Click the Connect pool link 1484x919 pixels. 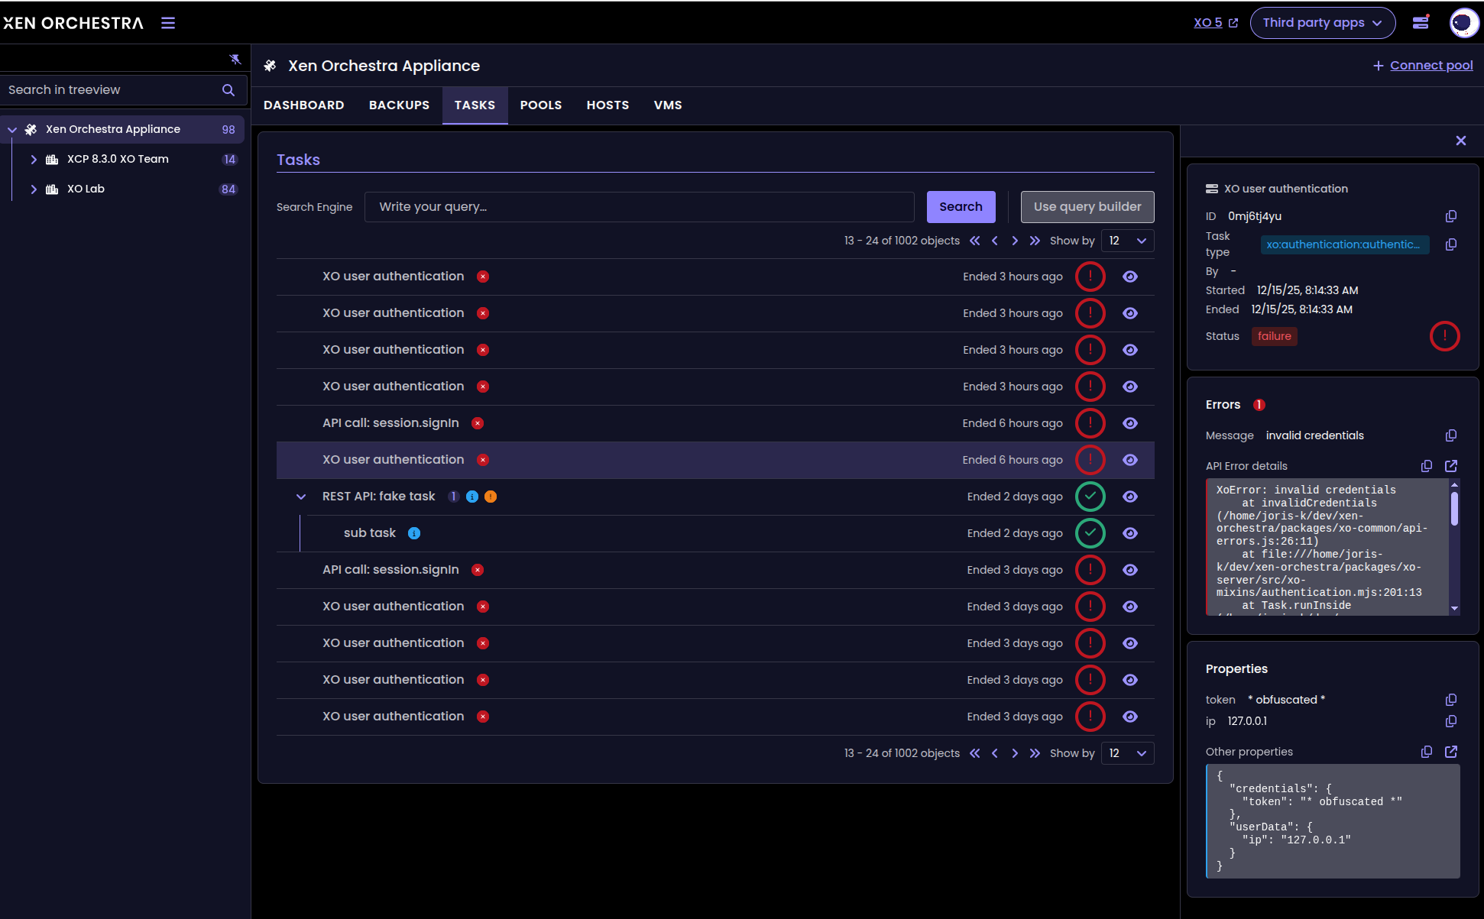[x=1431, y=66]
